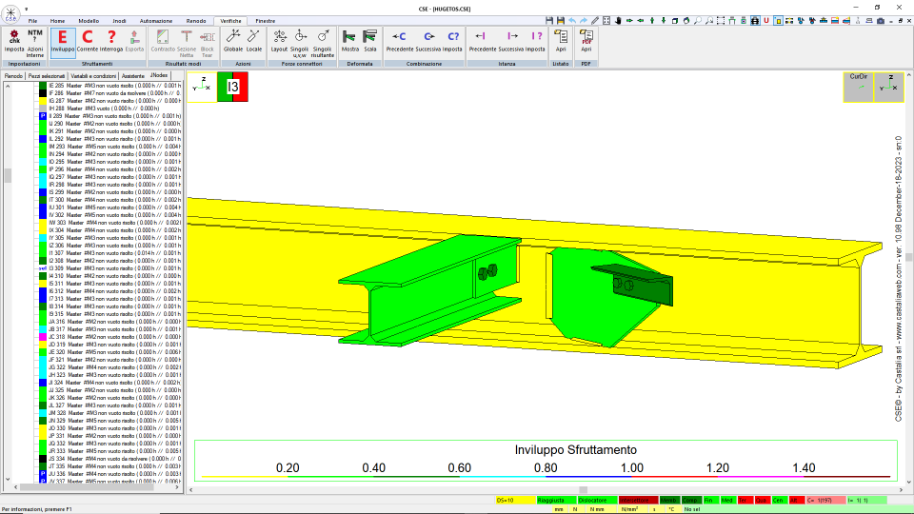
Task: Switch to the Modello ribbon tab
Action: [x=89, y=21]
